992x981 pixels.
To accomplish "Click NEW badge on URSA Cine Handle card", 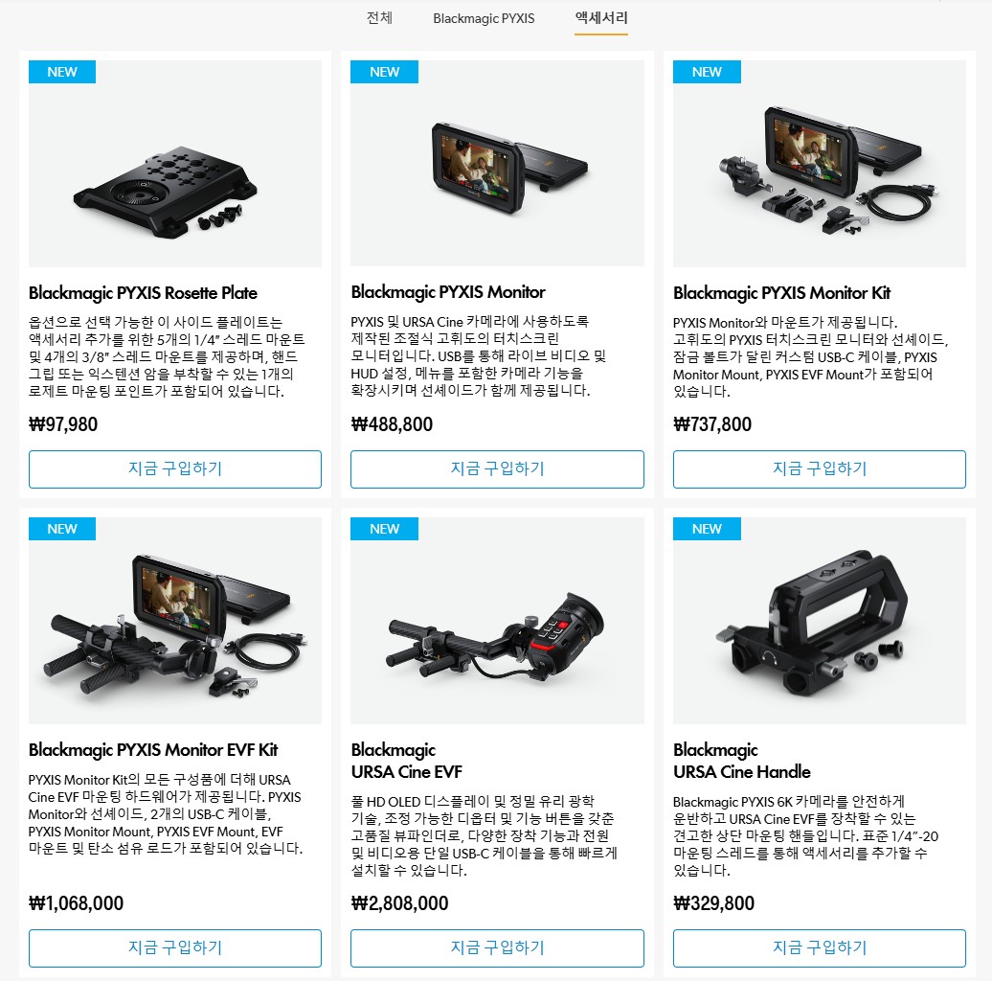I will pyautogui.click(x=707, y=529).
